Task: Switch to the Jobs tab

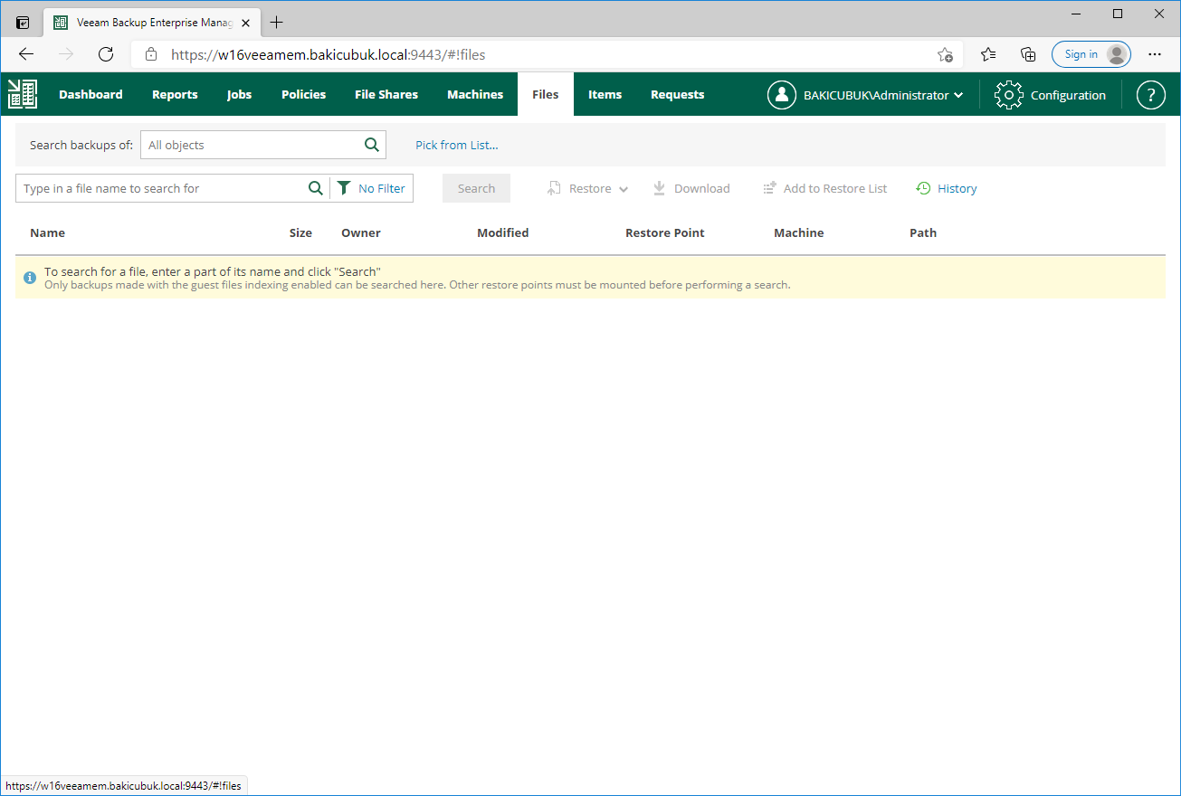Action: pyautogui.click(x=239, y=94)
